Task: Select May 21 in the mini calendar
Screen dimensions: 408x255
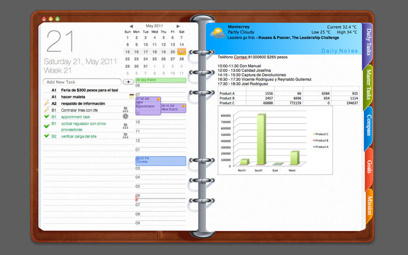Action: tap(182, 52)
